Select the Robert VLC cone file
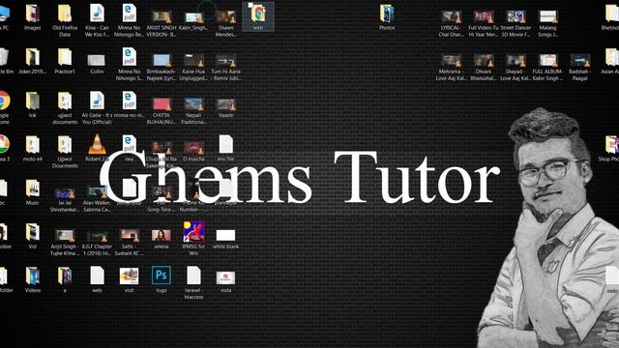The height and width of the screenshot is (348, 619). tap(97, 144)
